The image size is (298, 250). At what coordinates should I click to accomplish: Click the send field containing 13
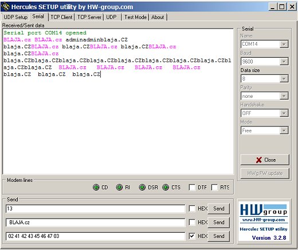[95, 209]
